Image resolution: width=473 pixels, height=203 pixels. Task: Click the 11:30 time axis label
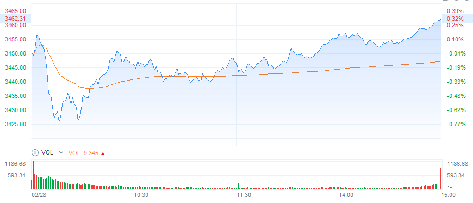click(244, 194)
